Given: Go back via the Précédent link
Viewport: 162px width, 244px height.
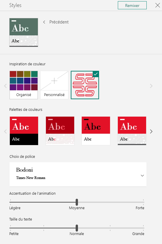Looking at the screenshot, I should [59, 22].
